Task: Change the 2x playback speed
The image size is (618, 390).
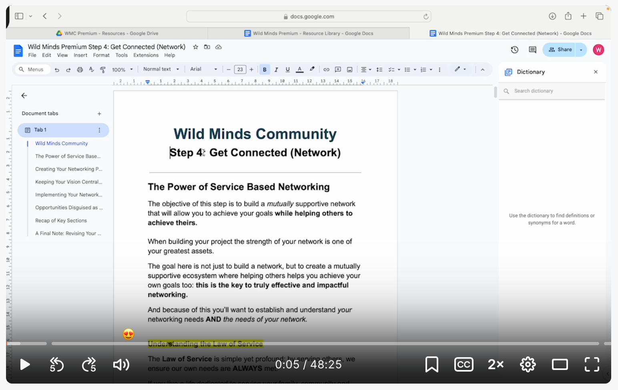Action: [496, 364]
